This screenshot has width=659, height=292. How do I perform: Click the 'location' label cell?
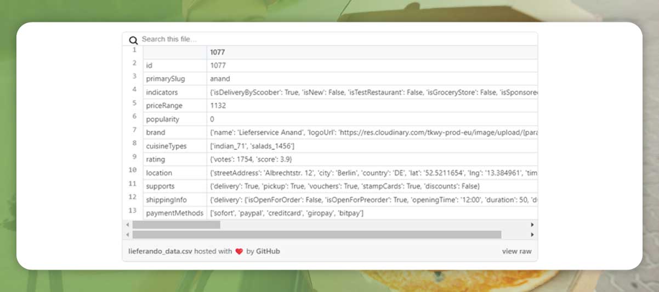[x=175, y=173]
